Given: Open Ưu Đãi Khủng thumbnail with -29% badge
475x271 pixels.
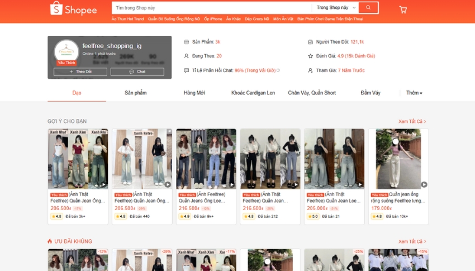Looking at the screenshot, I should pos(142,260).
